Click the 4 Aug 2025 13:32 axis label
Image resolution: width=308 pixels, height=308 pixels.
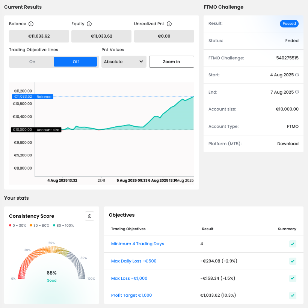[62, 181]
